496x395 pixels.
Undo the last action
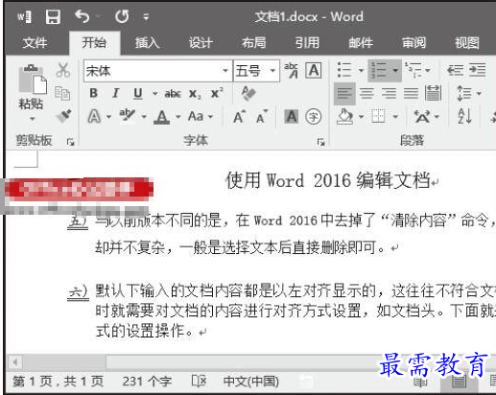82,16
